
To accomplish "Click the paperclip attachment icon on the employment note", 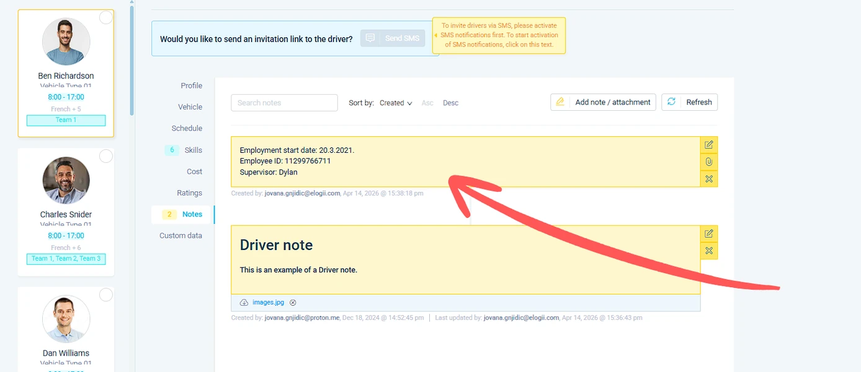I will click(x=709, y=162).
